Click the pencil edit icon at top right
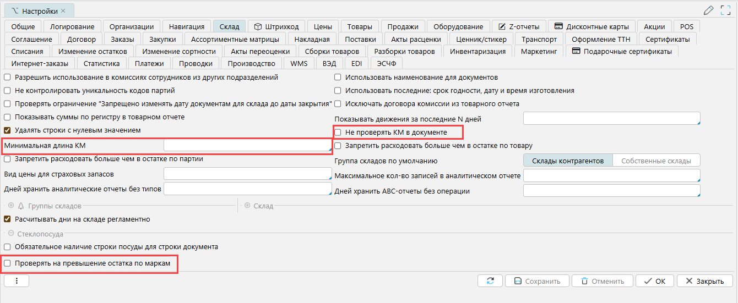738x303 pixels. pos(709,10)
